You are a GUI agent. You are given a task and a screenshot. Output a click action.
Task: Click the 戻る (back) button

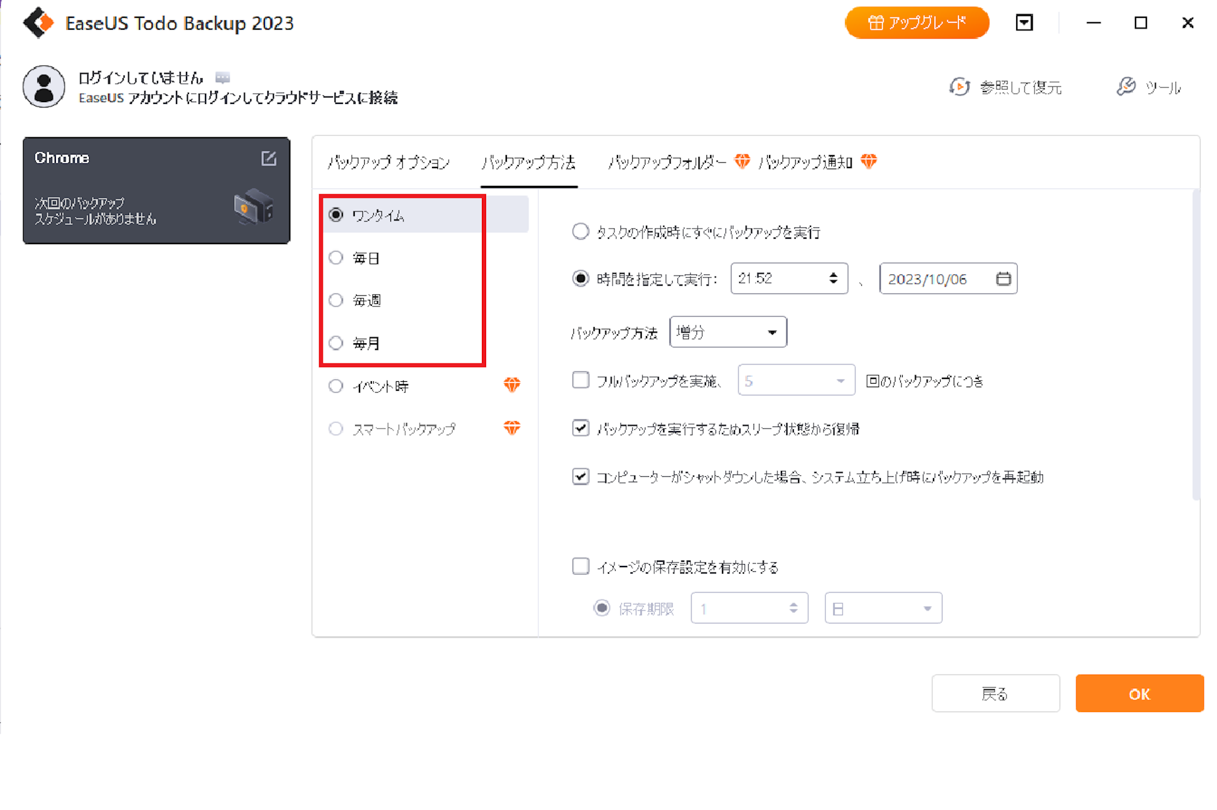click(x=995, y=694)
